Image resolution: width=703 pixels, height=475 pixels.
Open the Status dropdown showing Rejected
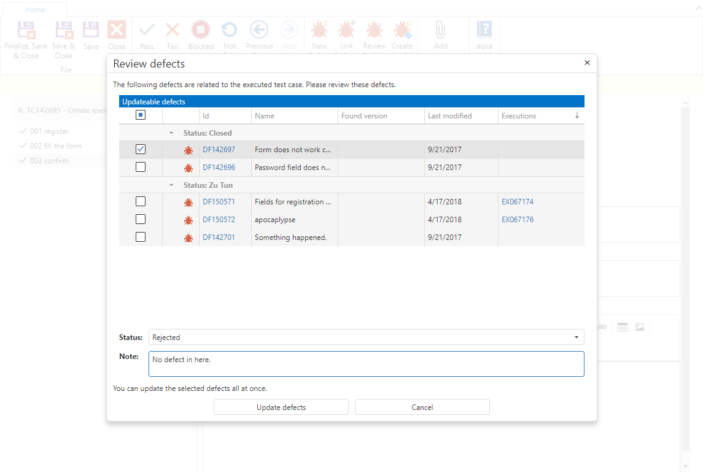366,337
